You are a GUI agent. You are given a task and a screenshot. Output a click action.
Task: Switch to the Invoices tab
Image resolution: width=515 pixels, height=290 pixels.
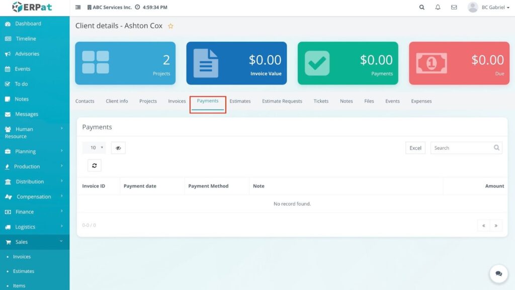(177, 101)
